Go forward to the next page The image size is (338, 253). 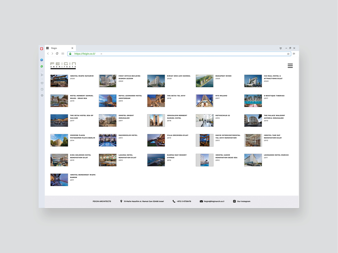[x=52, y=53]
